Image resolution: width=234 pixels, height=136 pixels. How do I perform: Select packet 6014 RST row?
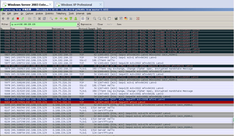(117, 102)
